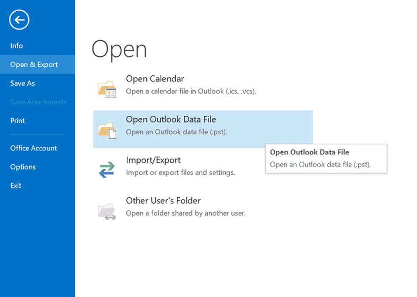The width and height of the screenshot is (417, 297).
Task: Select Open & Export in the sidebar
Action: click(34, 65)
